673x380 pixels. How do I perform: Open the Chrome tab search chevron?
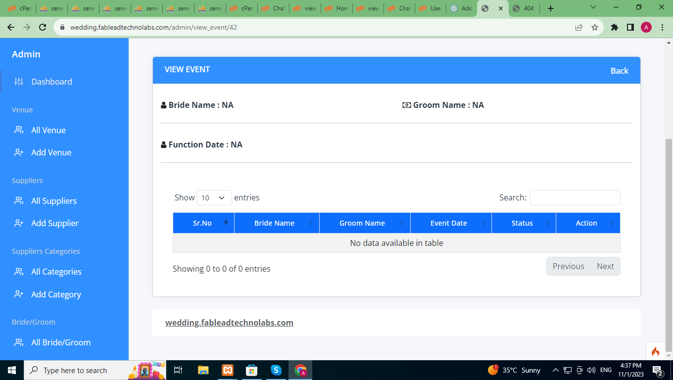coord(594,7)
